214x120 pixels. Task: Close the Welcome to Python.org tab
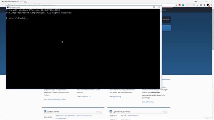tap(21, 2)
